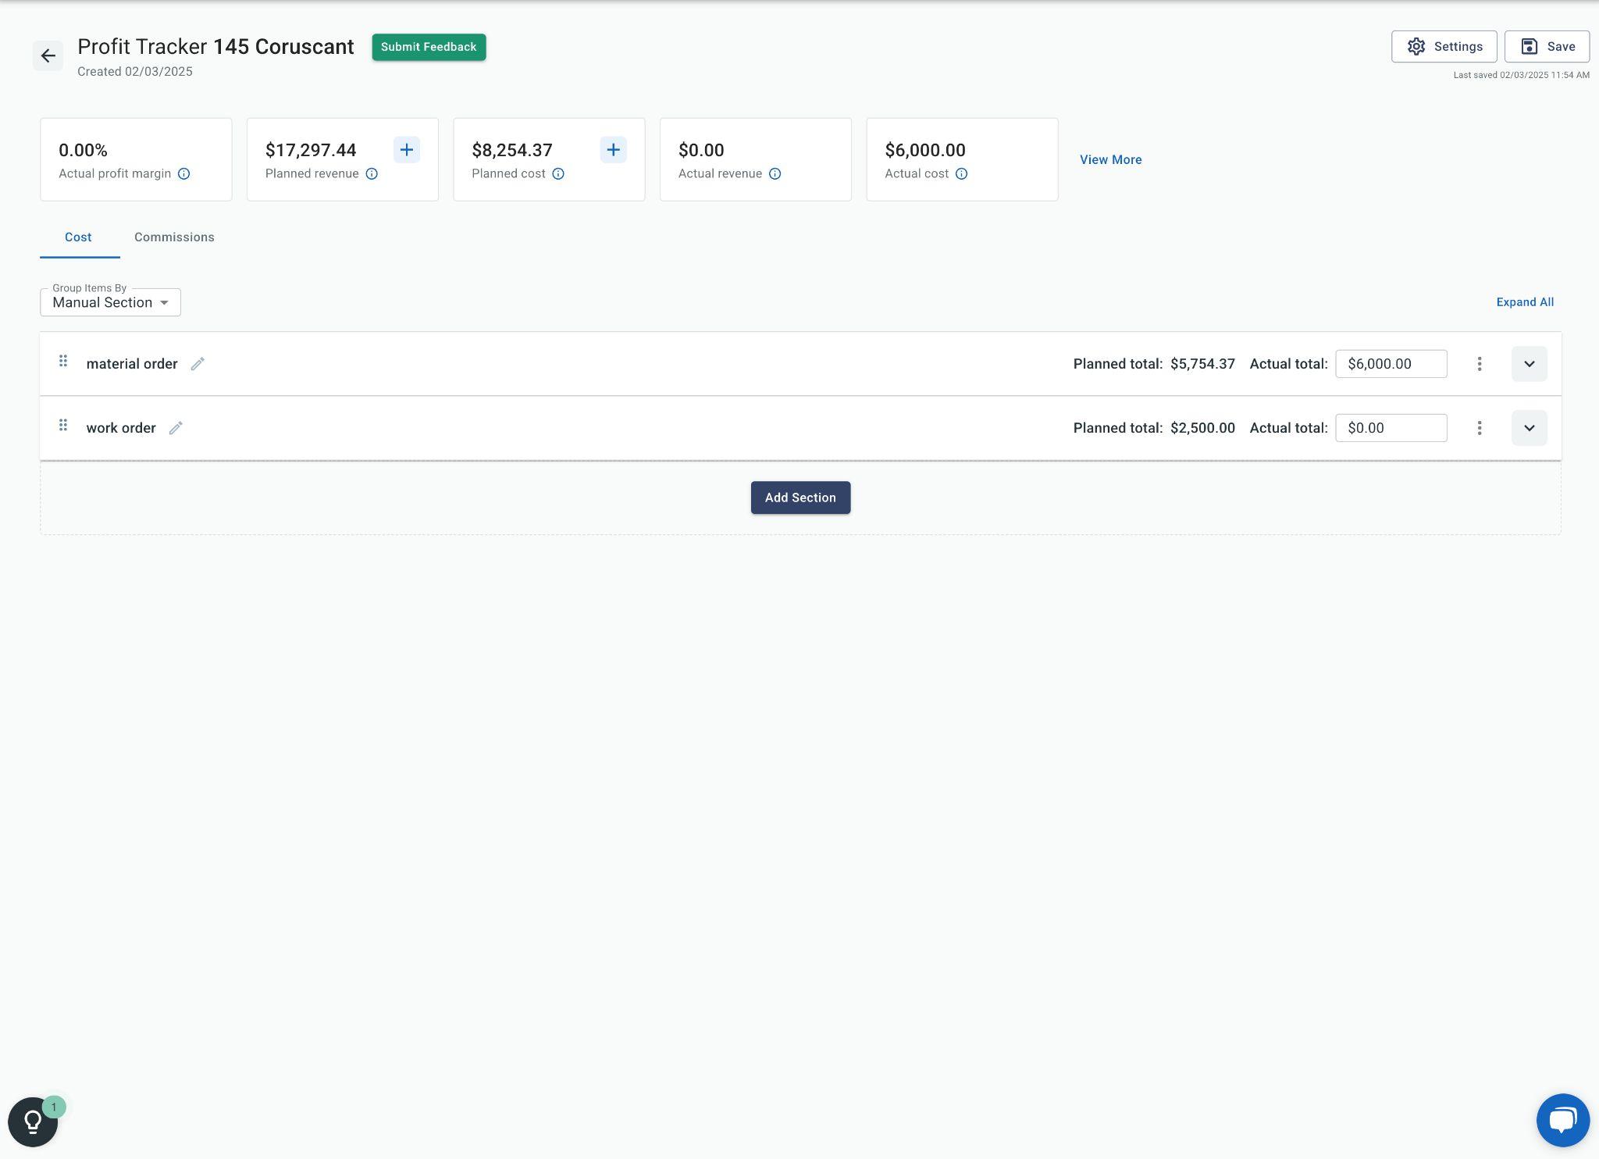Open three-dot menu for material order

1479,364
